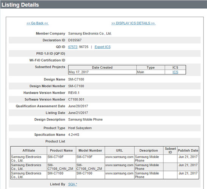Click the PRD 1.0 ID (QP ID) label

pos(51,54)
